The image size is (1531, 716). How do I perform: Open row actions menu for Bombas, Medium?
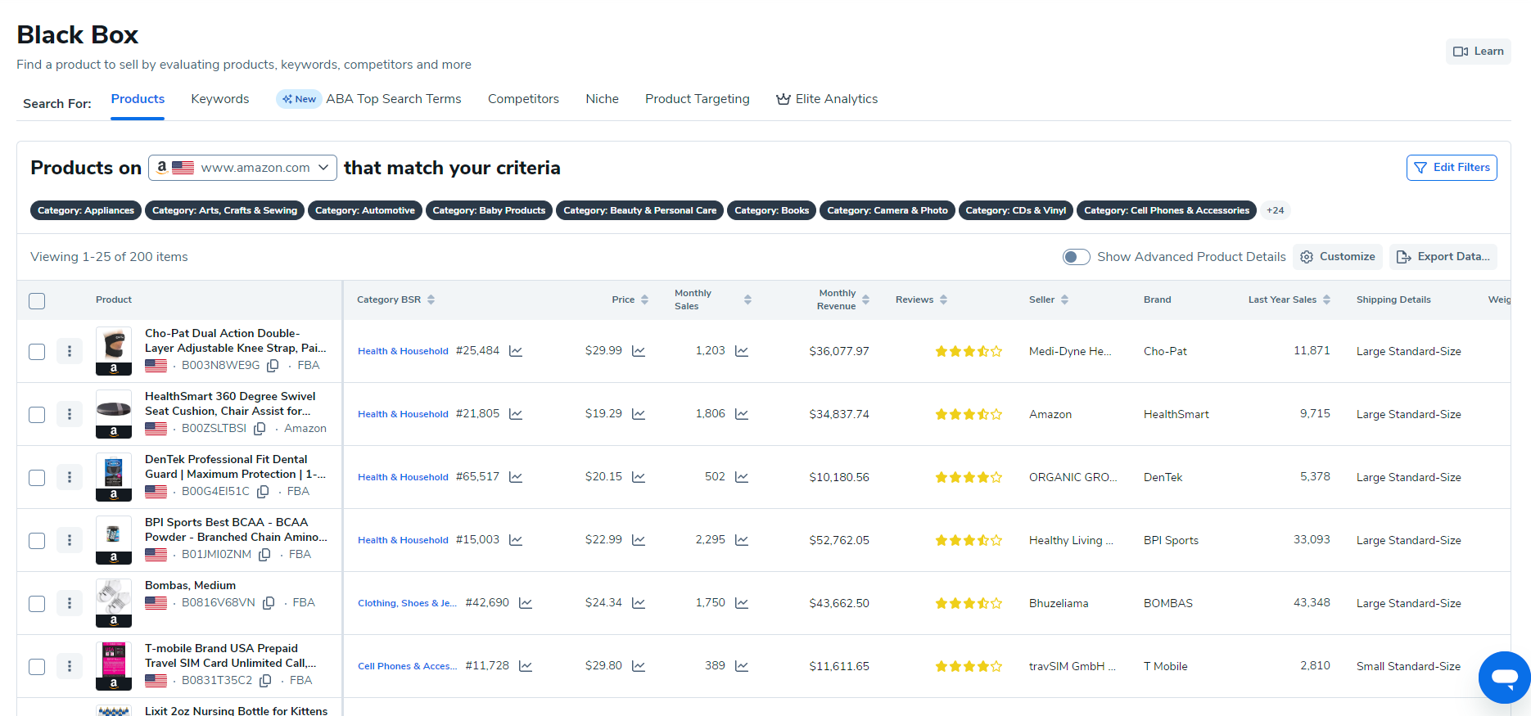point(70,603)
